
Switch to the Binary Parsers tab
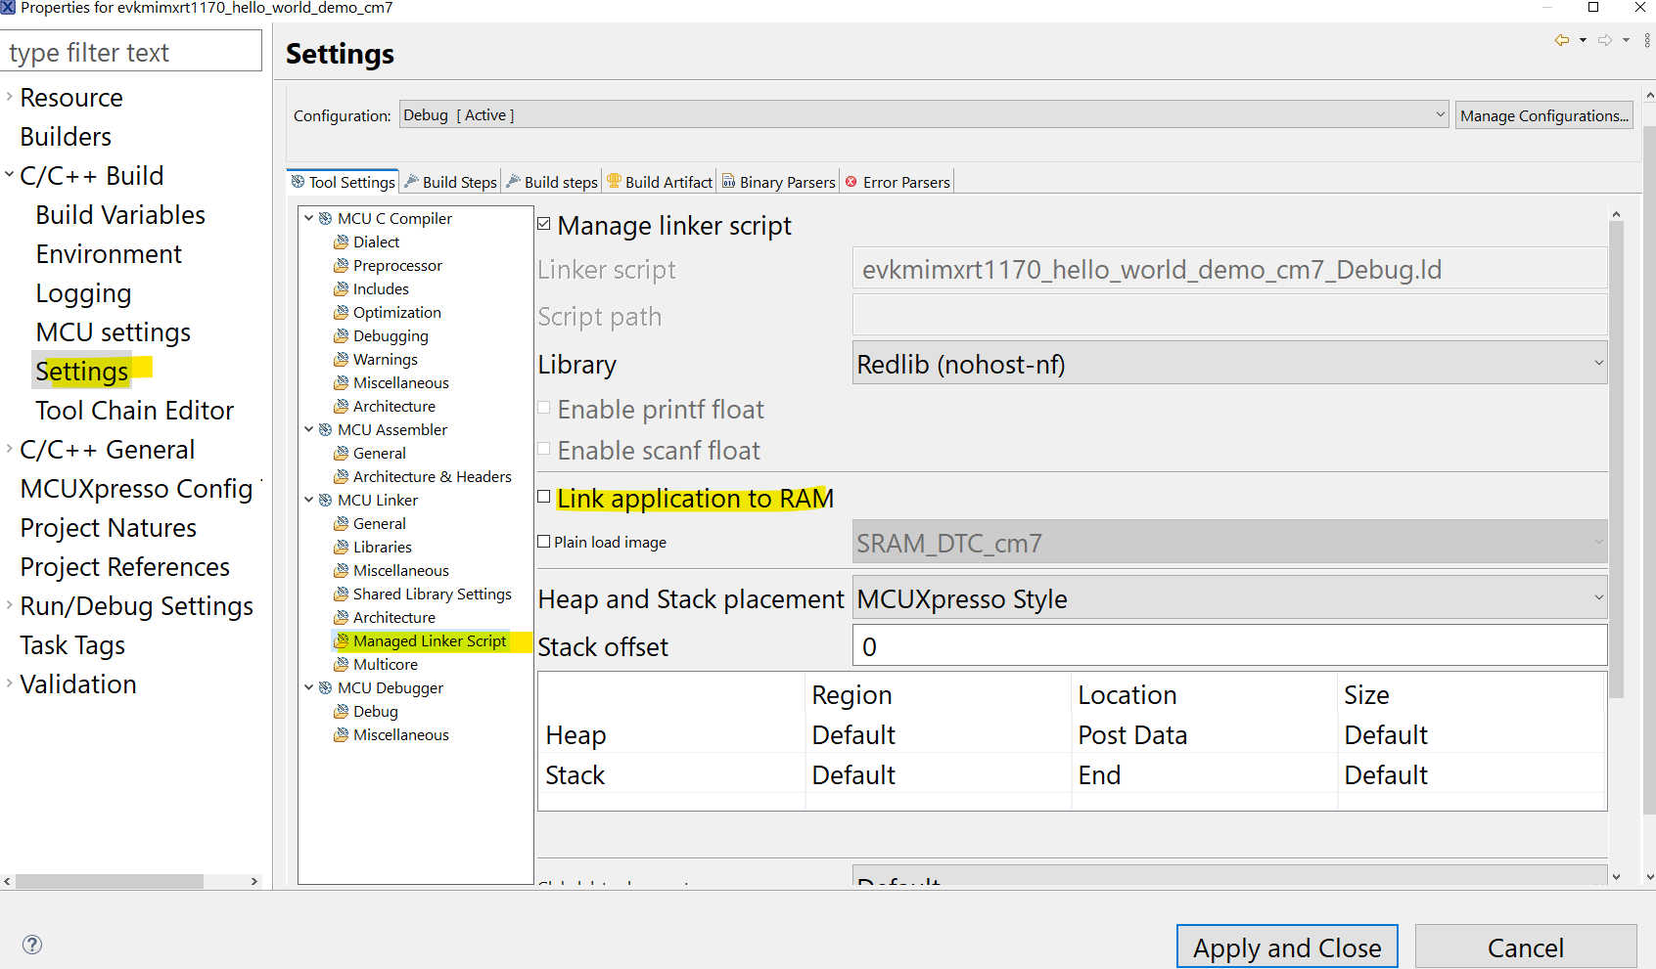(x=778, y=181)
